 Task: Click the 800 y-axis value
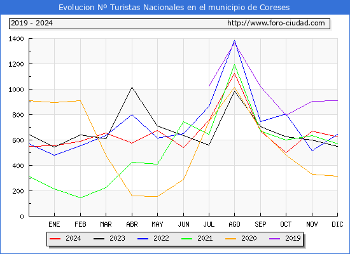pos(18,115)
